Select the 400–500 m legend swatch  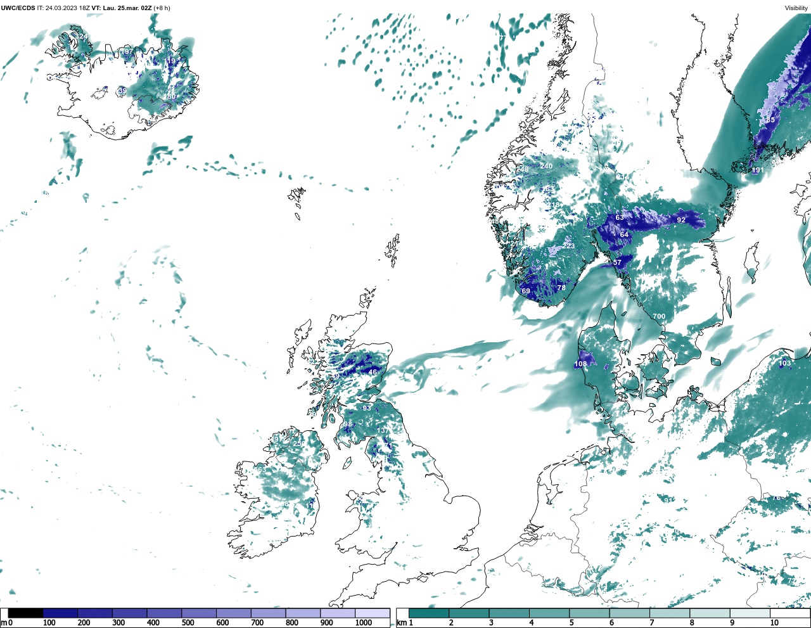[x=164, y=613]
